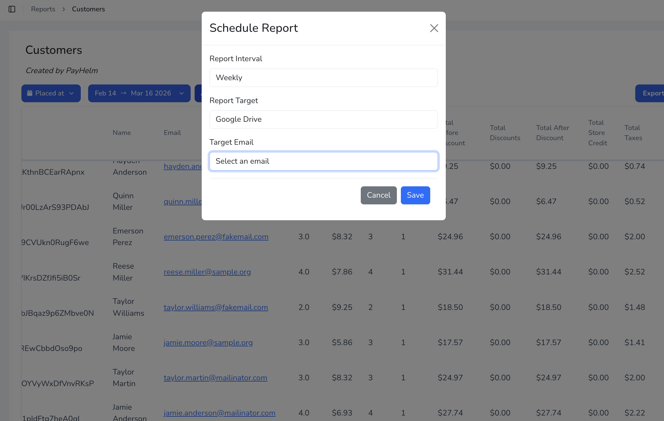Screen dimensions: 664x421
Task: Open taylor.martin@mailinator.com email link
Action: coord(215,378)
